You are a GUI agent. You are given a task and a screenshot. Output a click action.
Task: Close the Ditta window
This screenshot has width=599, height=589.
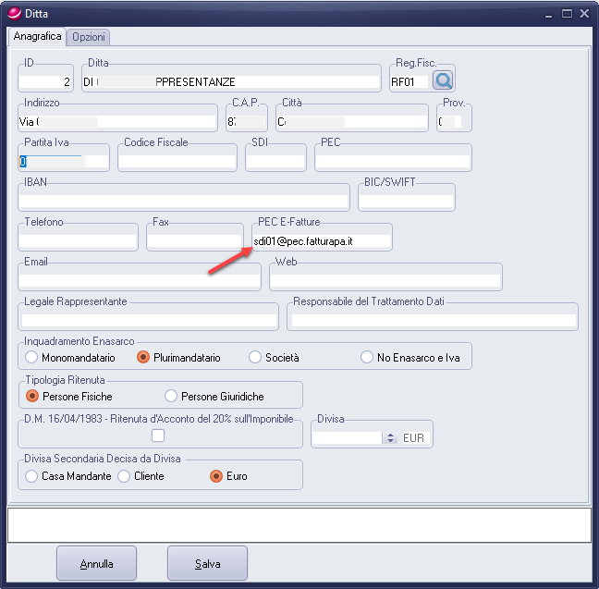584,13
